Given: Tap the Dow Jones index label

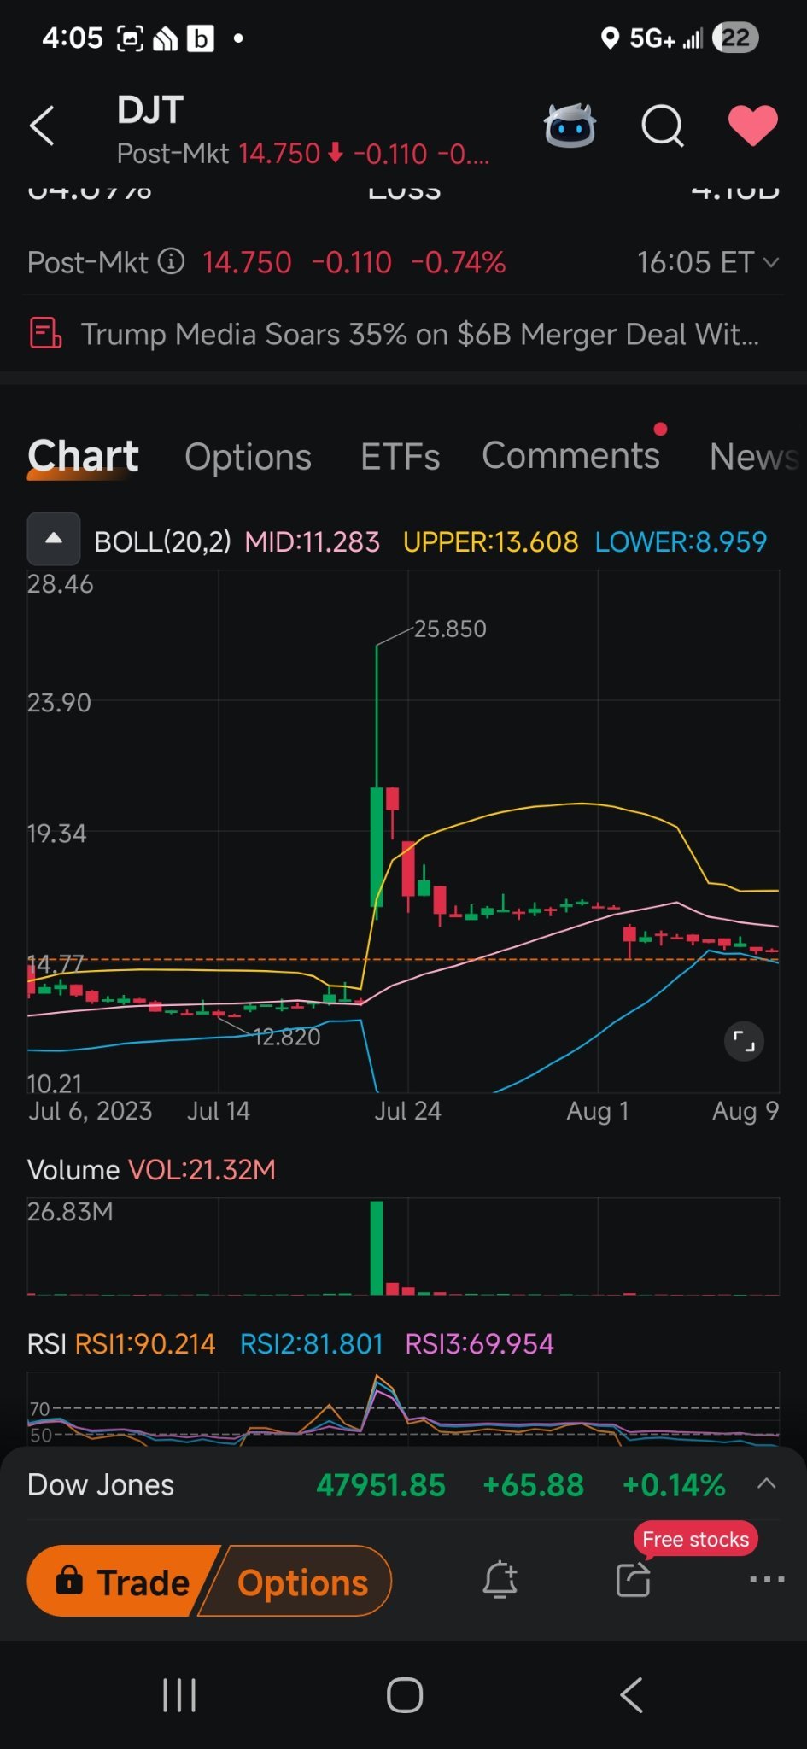Looking at the screenshot, I should click(101, 1485).
